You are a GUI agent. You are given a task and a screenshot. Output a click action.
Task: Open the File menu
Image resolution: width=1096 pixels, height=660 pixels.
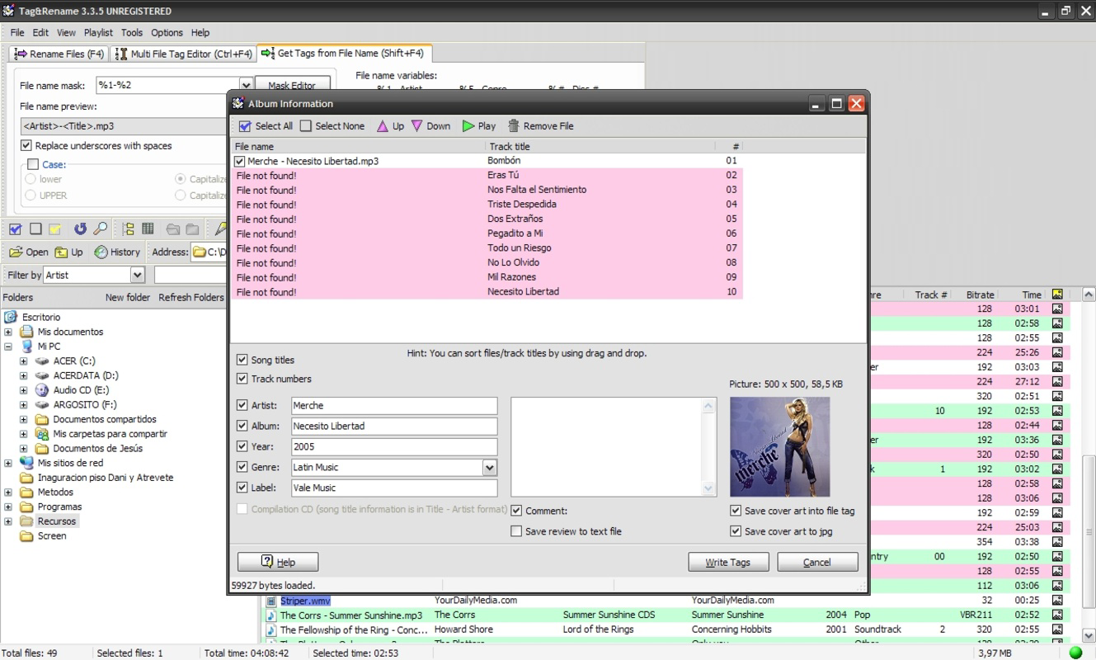pos(17,33)
